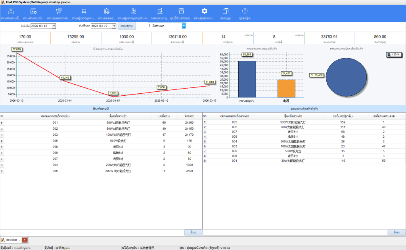The height and width of the screenshot is (250, 406).
Task: Open the shopping cart toolbar icon
Action: coord(84,11)
